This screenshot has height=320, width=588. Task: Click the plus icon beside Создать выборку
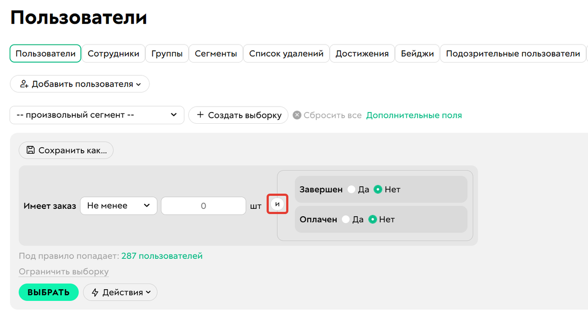point(200,115)
